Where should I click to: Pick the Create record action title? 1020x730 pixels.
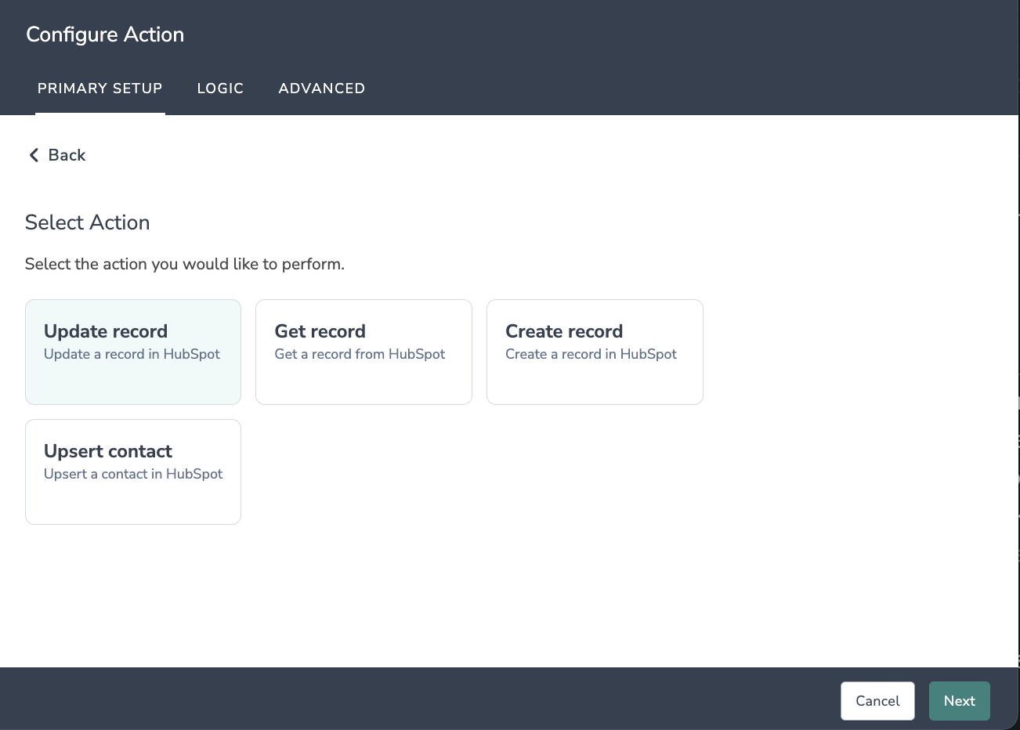point(564,331)
